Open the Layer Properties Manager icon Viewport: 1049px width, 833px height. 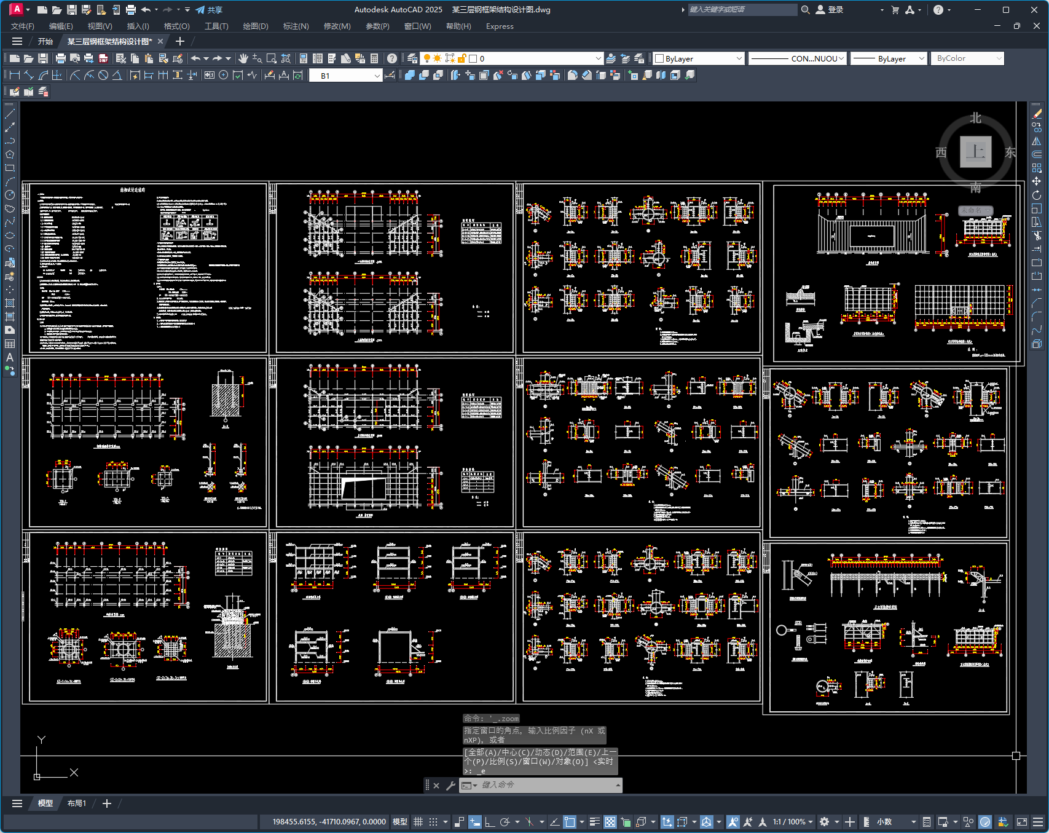[412, 58]
